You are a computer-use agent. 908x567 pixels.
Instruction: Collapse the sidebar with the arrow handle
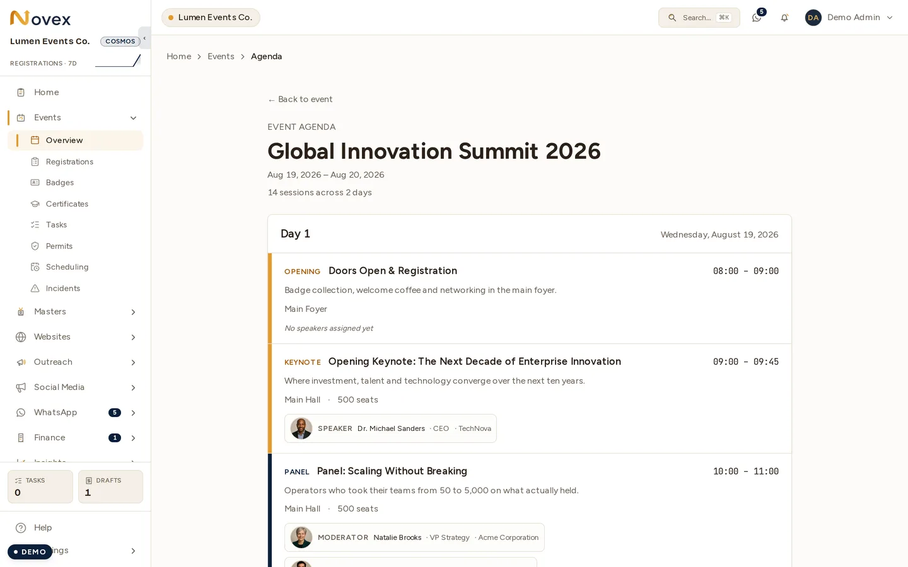click(144, 38)
